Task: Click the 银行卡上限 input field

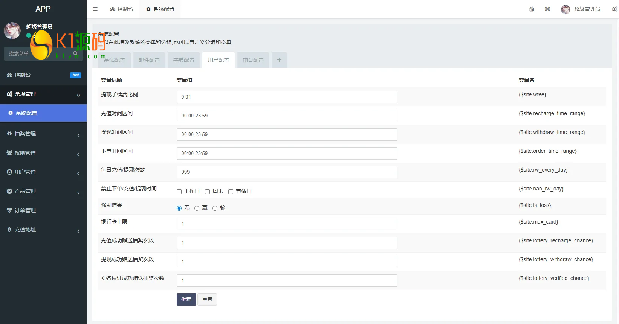Action: (x=287, y=224)
